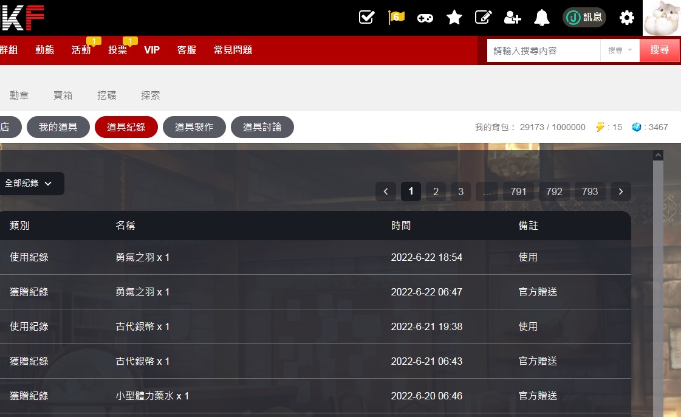Open the 搜尋 type dropdown
Viewport: 681px width, 417px height.
click(x=620, y=50)
